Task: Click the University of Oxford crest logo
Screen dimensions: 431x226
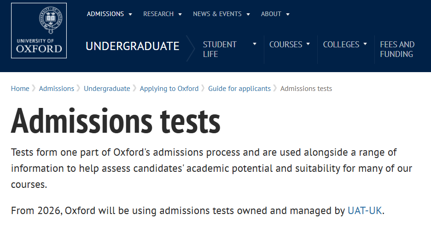Action: (39, 31)
